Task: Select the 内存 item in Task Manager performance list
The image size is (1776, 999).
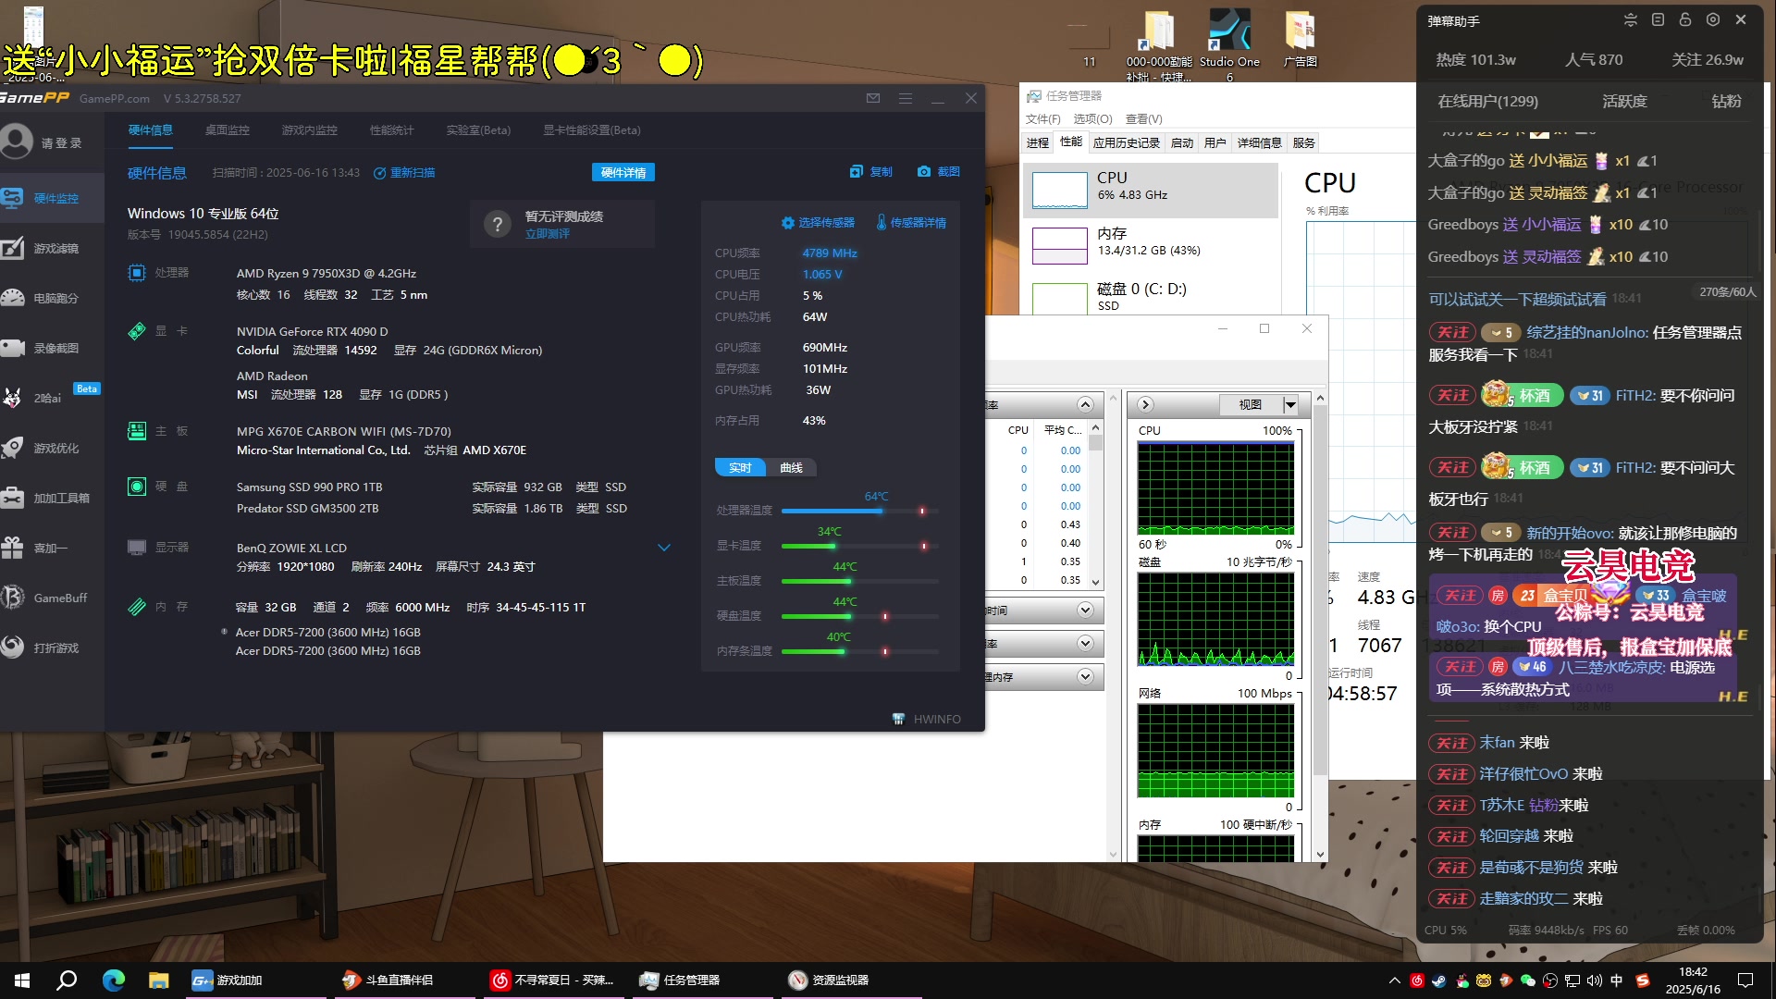Action: point(1151,245)
